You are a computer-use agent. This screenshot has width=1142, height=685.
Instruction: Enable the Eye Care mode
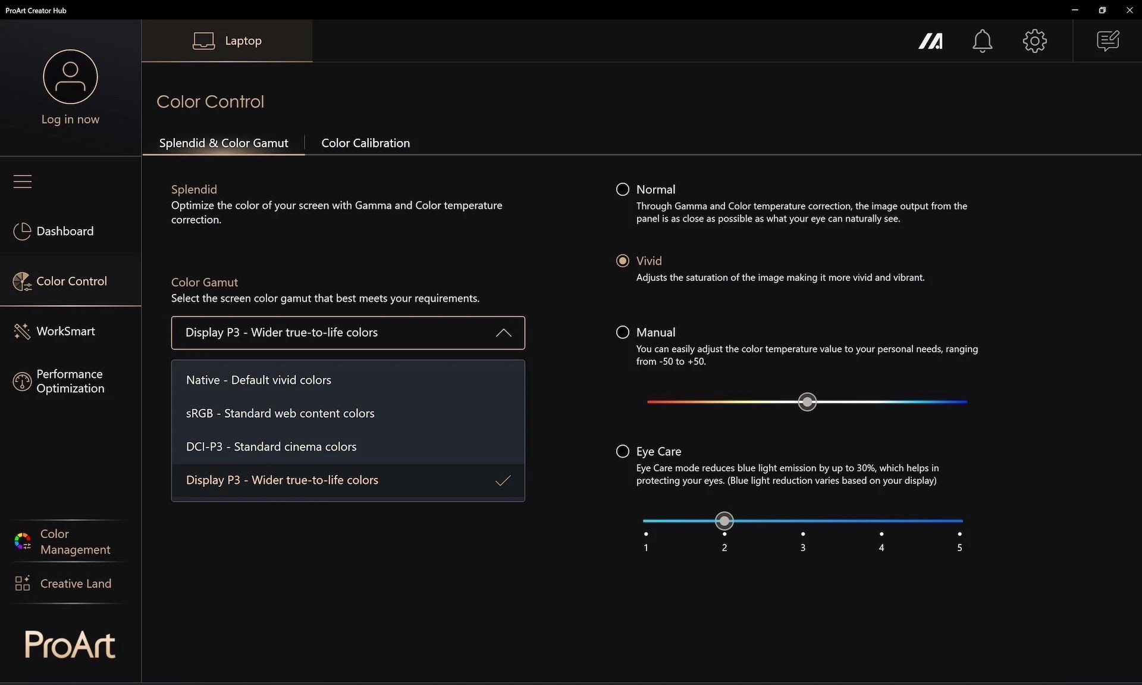(623, 452)
